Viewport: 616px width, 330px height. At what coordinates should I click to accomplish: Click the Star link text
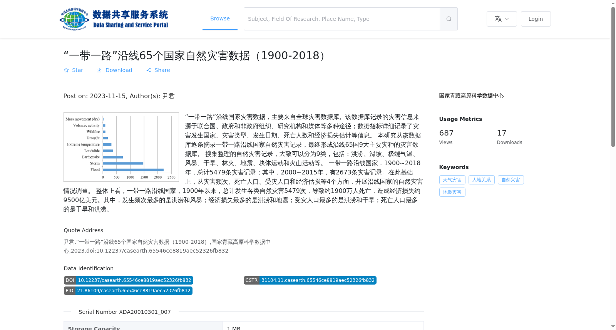[77, 70]
